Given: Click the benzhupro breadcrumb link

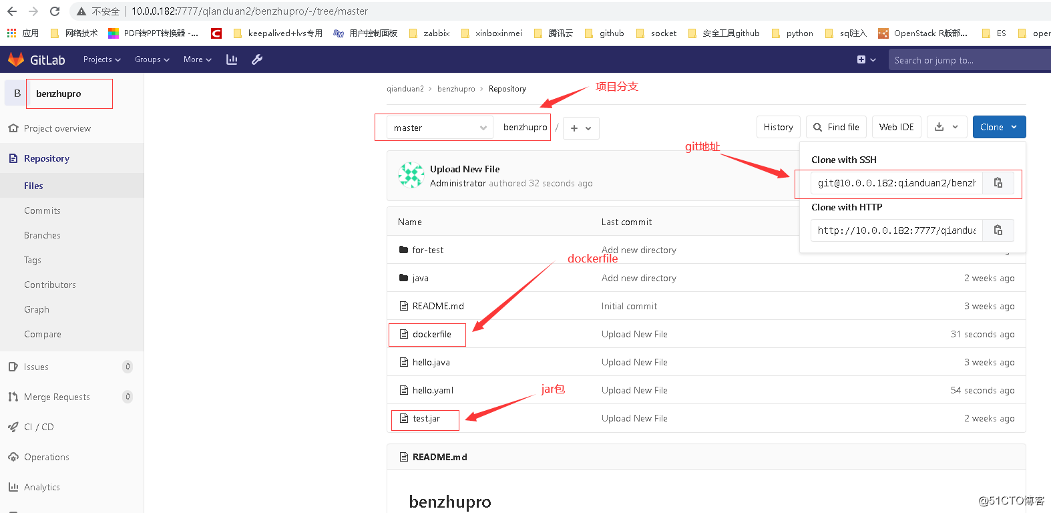Looking at the screenshot, I should [456, 89].
